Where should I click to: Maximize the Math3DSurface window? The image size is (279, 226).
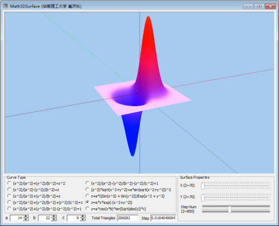click(259, 6)
